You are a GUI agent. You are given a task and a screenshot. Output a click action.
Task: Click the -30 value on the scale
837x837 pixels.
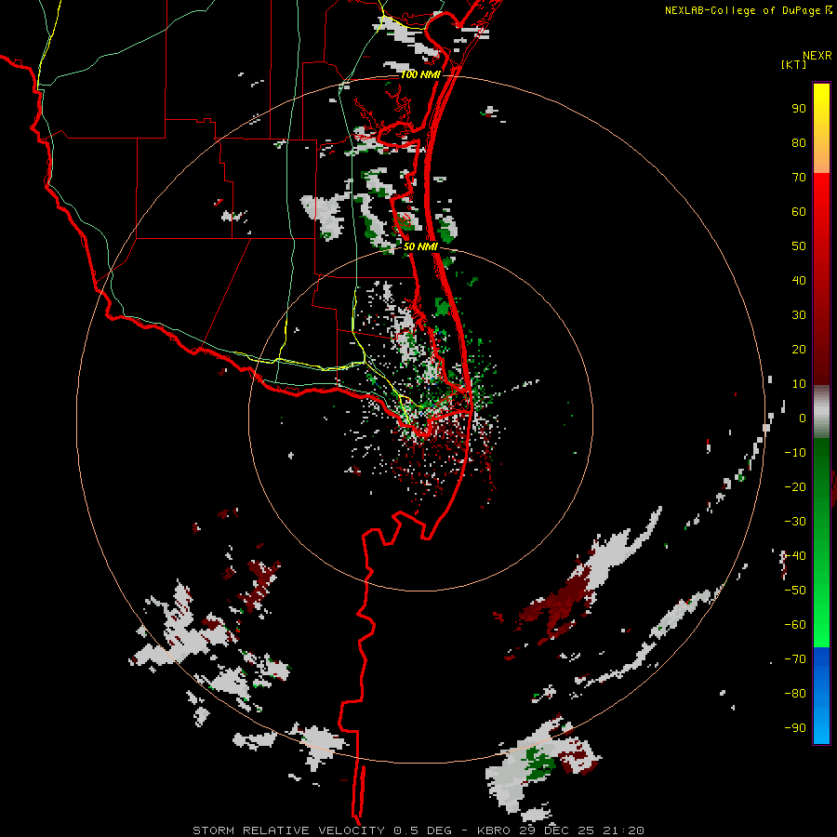pos(795,522)
